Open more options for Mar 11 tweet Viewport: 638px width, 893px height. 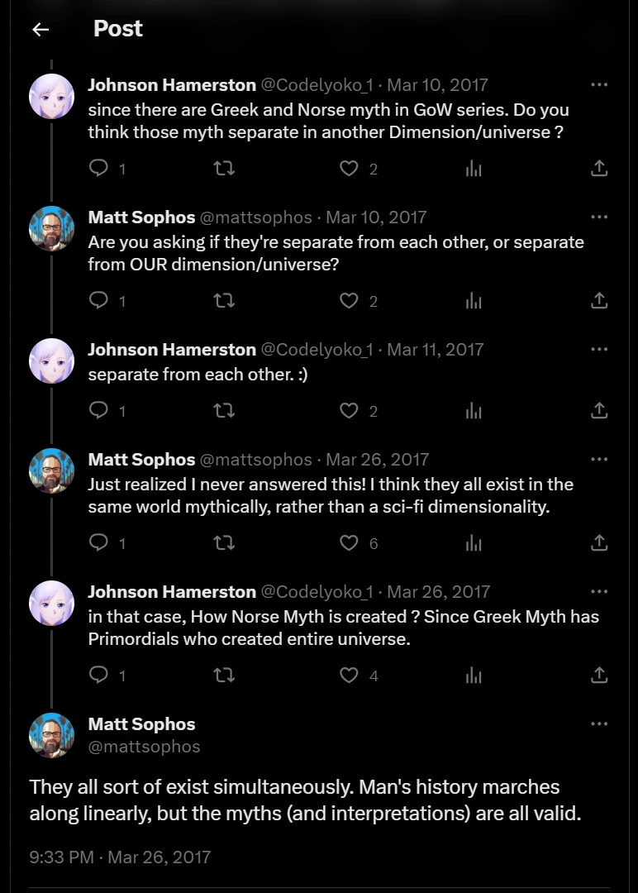click(x=600, y=349)
